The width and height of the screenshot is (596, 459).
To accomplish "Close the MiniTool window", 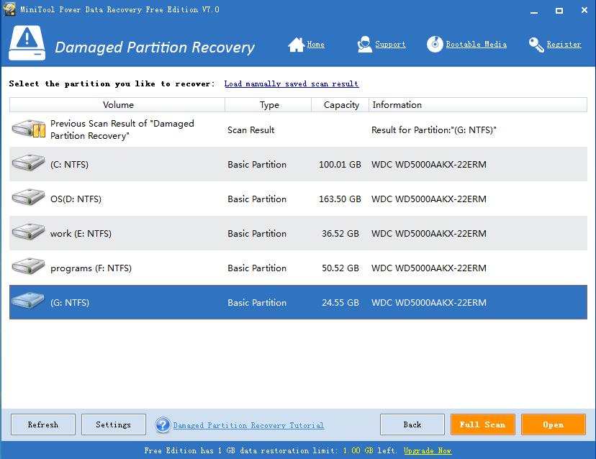I will [x=584, y=10].
